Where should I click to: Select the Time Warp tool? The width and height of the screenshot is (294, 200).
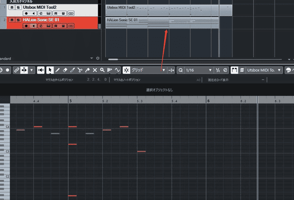point(110,70)
